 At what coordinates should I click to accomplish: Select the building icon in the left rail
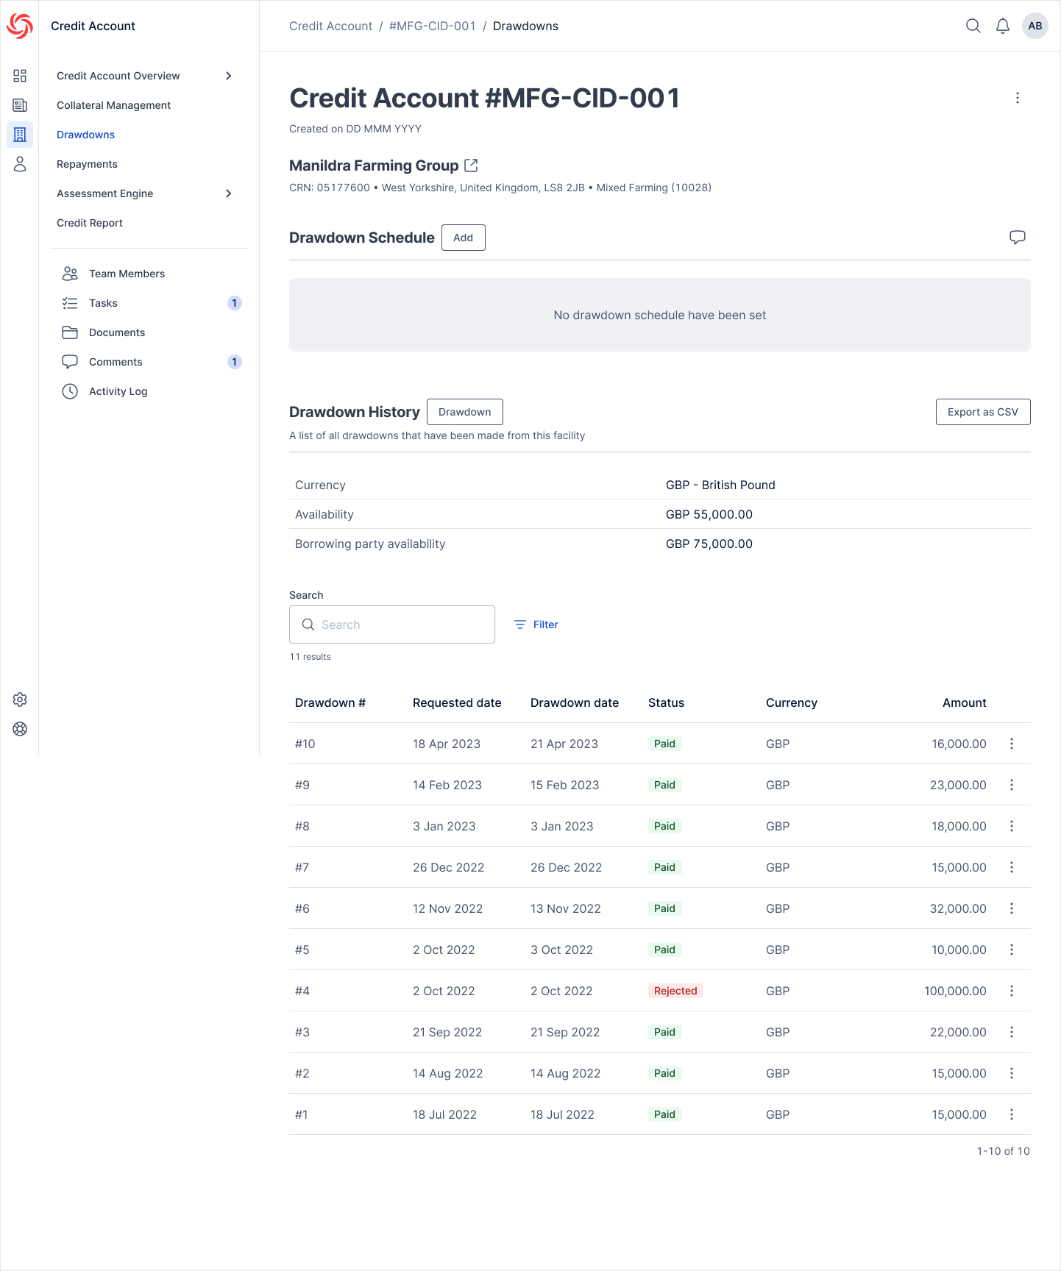pyautogui.click(x=20, y=135)
